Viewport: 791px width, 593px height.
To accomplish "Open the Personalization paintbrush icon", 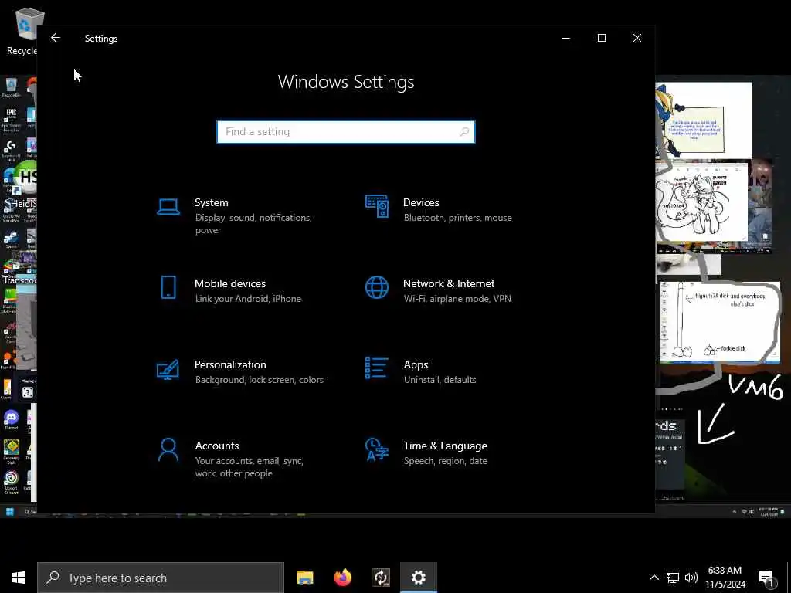I will 168,369.
